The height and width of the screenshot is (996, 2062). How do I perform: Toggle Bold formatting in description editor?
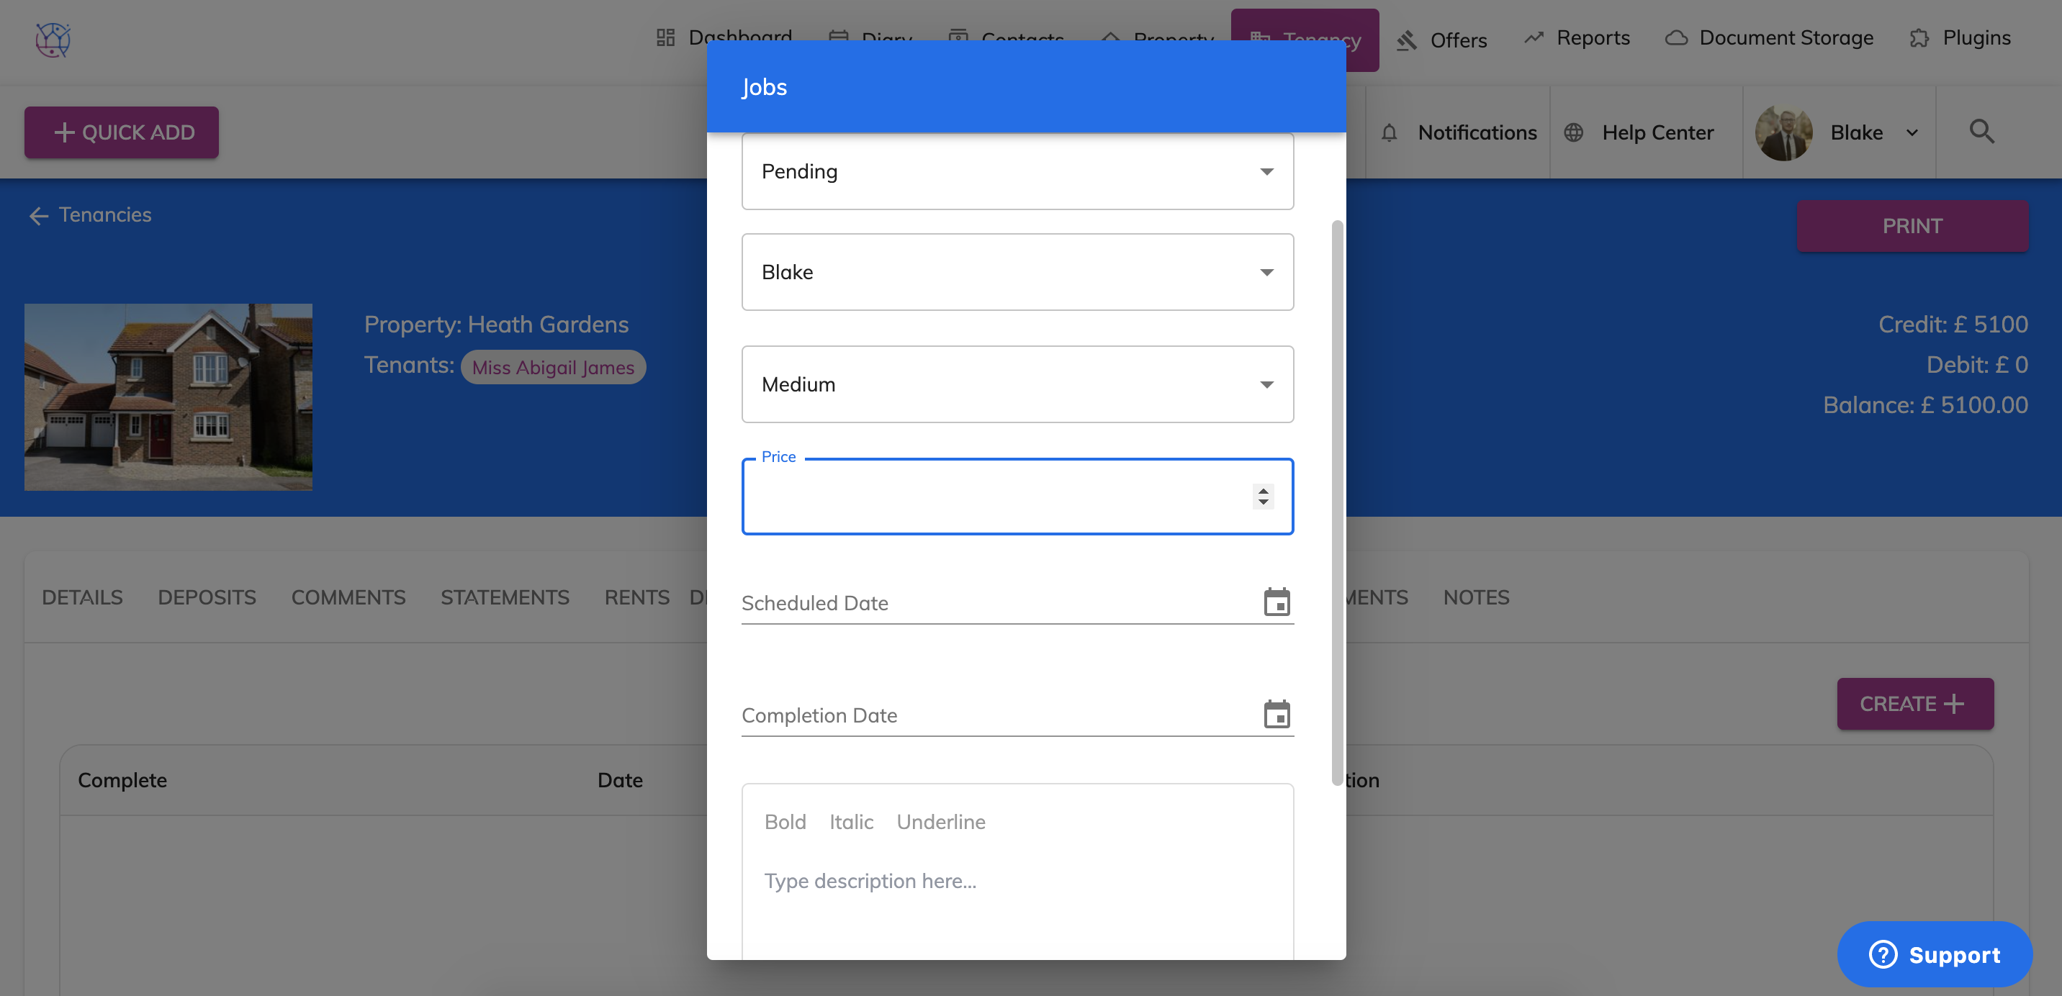[x=785, y=822]
